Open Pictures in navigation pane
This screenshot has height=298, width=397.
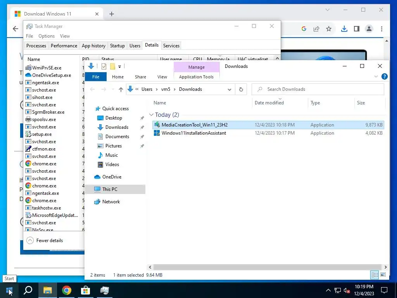coord(114,146)
